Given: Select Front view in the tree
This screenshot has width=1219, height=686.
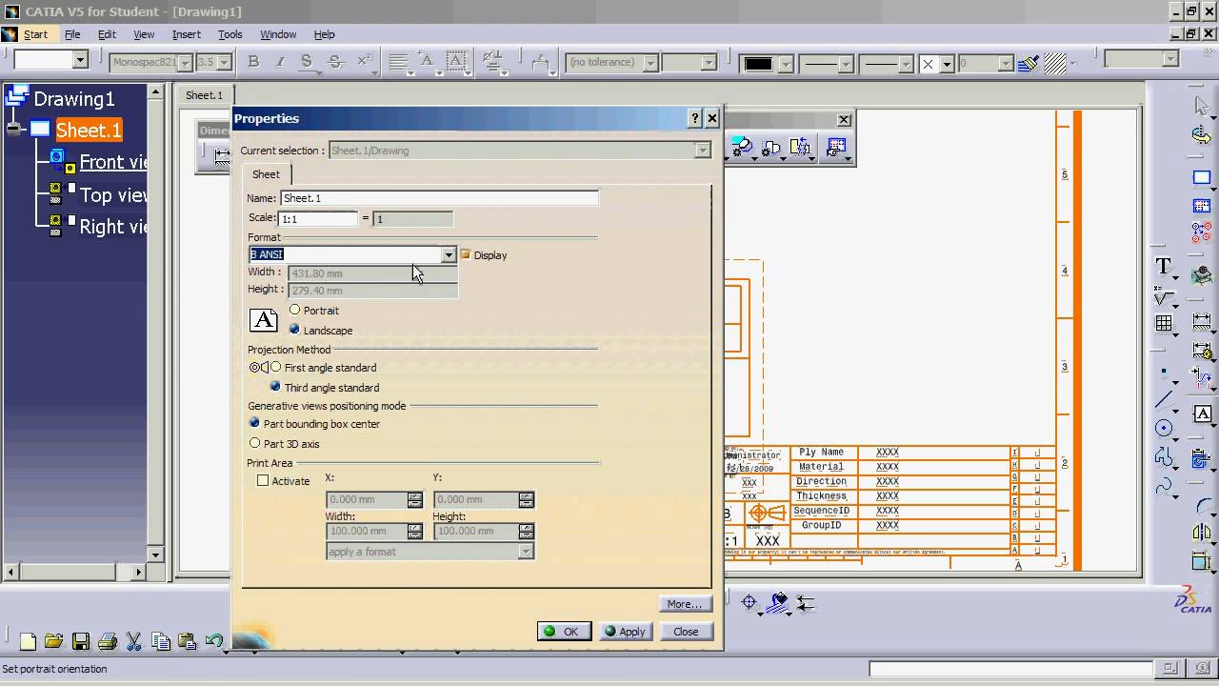Looking at the screenshot, I should tap(112, 162).
